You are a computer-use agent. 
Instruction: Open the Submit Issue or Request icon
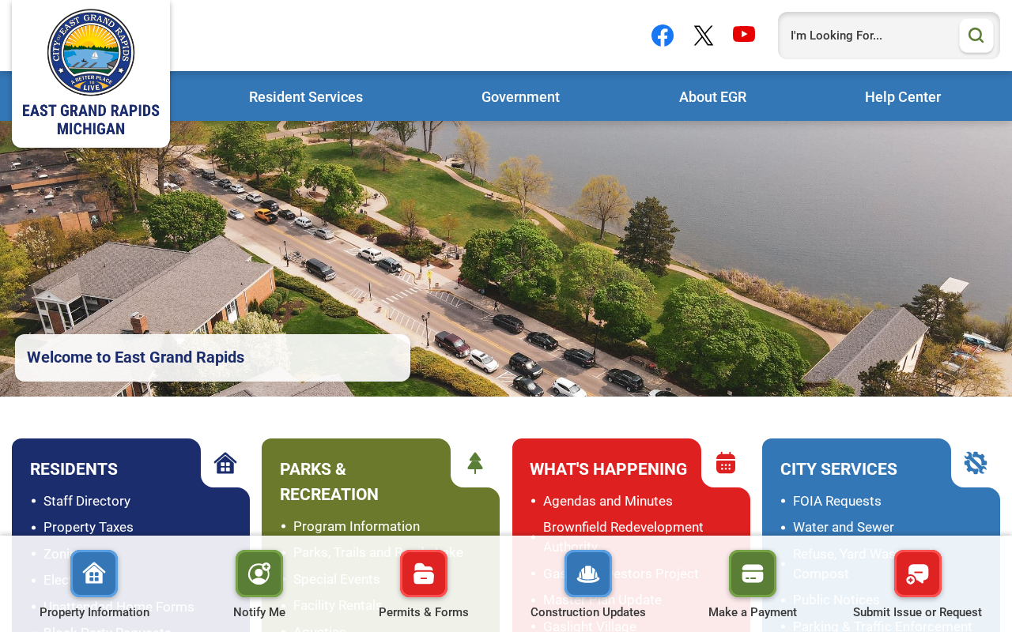[x=918, y=574]
